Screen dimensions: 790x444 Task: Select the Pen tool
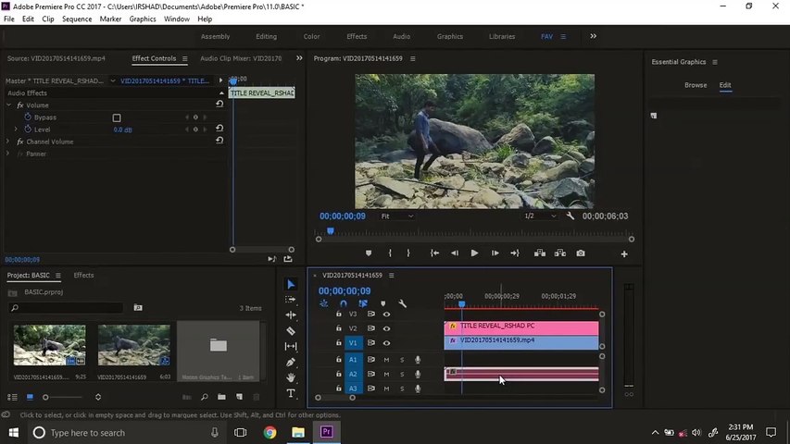click(291, 362)
